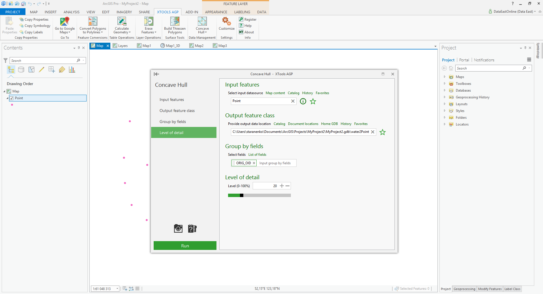Click the Register button

pyautogui.click(x=248, y=20)
